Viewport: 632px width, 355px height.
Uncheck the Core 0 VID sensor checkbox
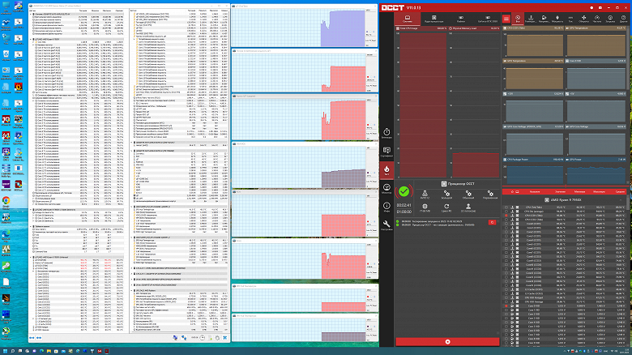click(506, 306)
